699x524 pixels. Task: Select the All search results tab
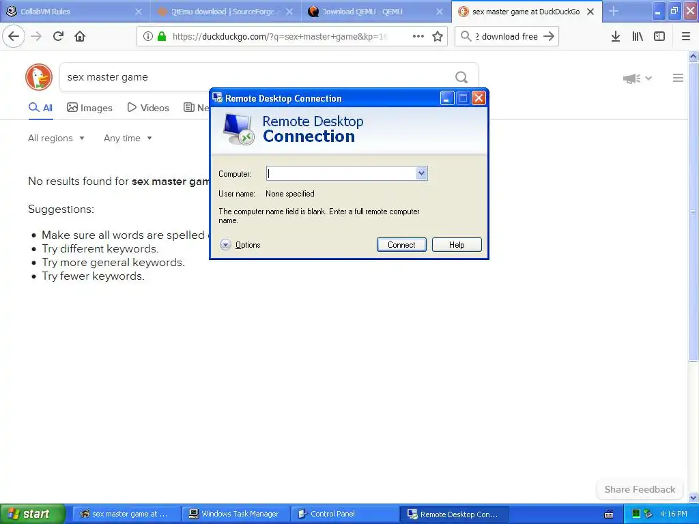point(40,108)
